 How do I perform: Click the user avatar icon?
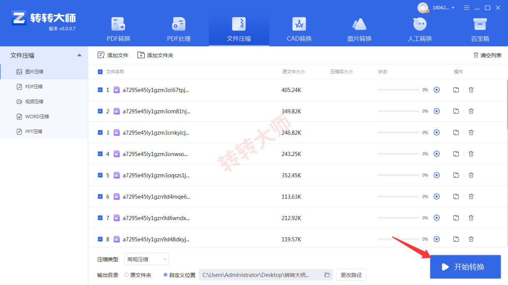[423, 7]
